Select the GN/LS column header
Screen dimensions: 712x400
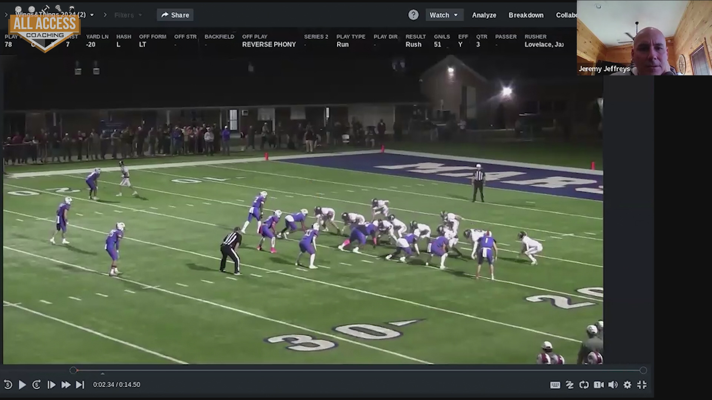442,37
